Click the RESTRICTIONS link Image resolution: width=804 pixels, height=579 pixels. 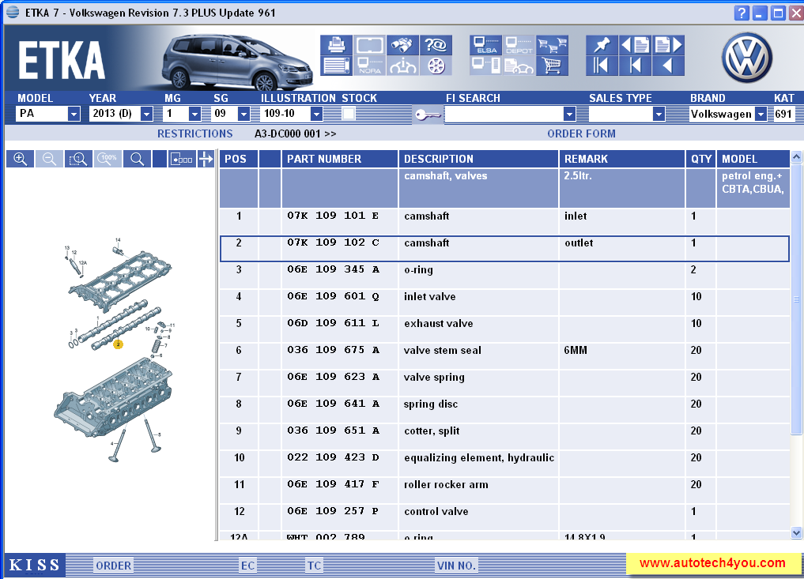tap(194, 133)
